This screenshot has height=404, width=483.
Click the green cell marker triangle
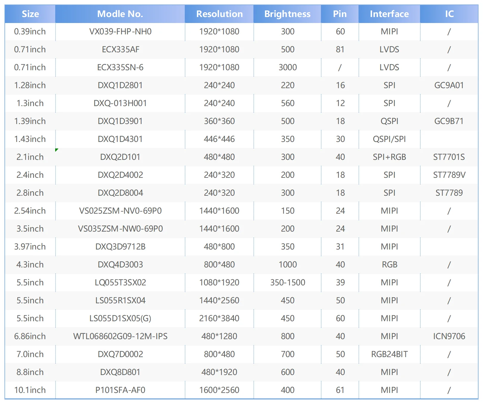56,150
